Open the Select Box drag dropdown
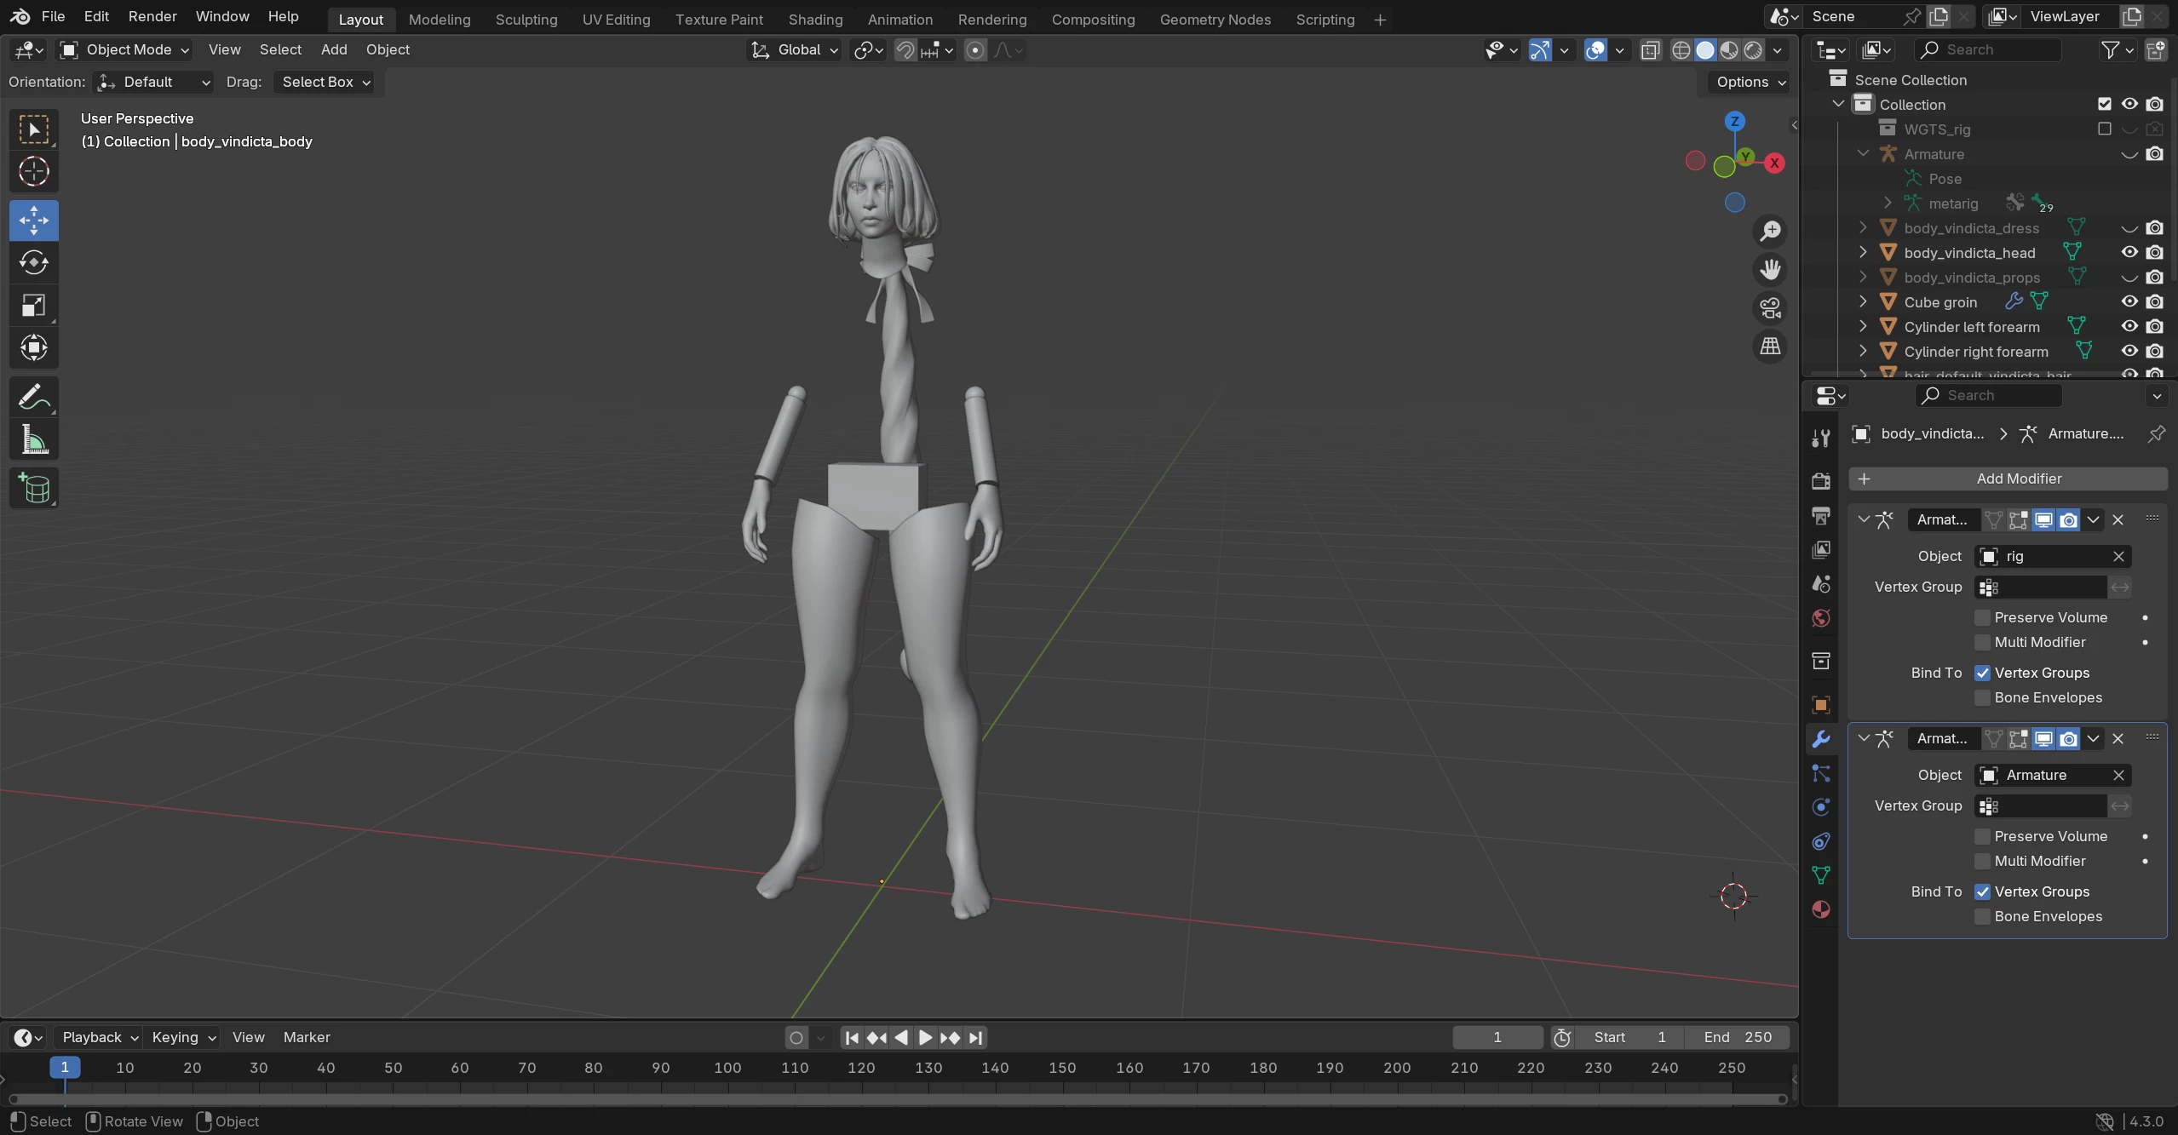2178x1135 pixels. pyautogui.click(x=325, y=82)
